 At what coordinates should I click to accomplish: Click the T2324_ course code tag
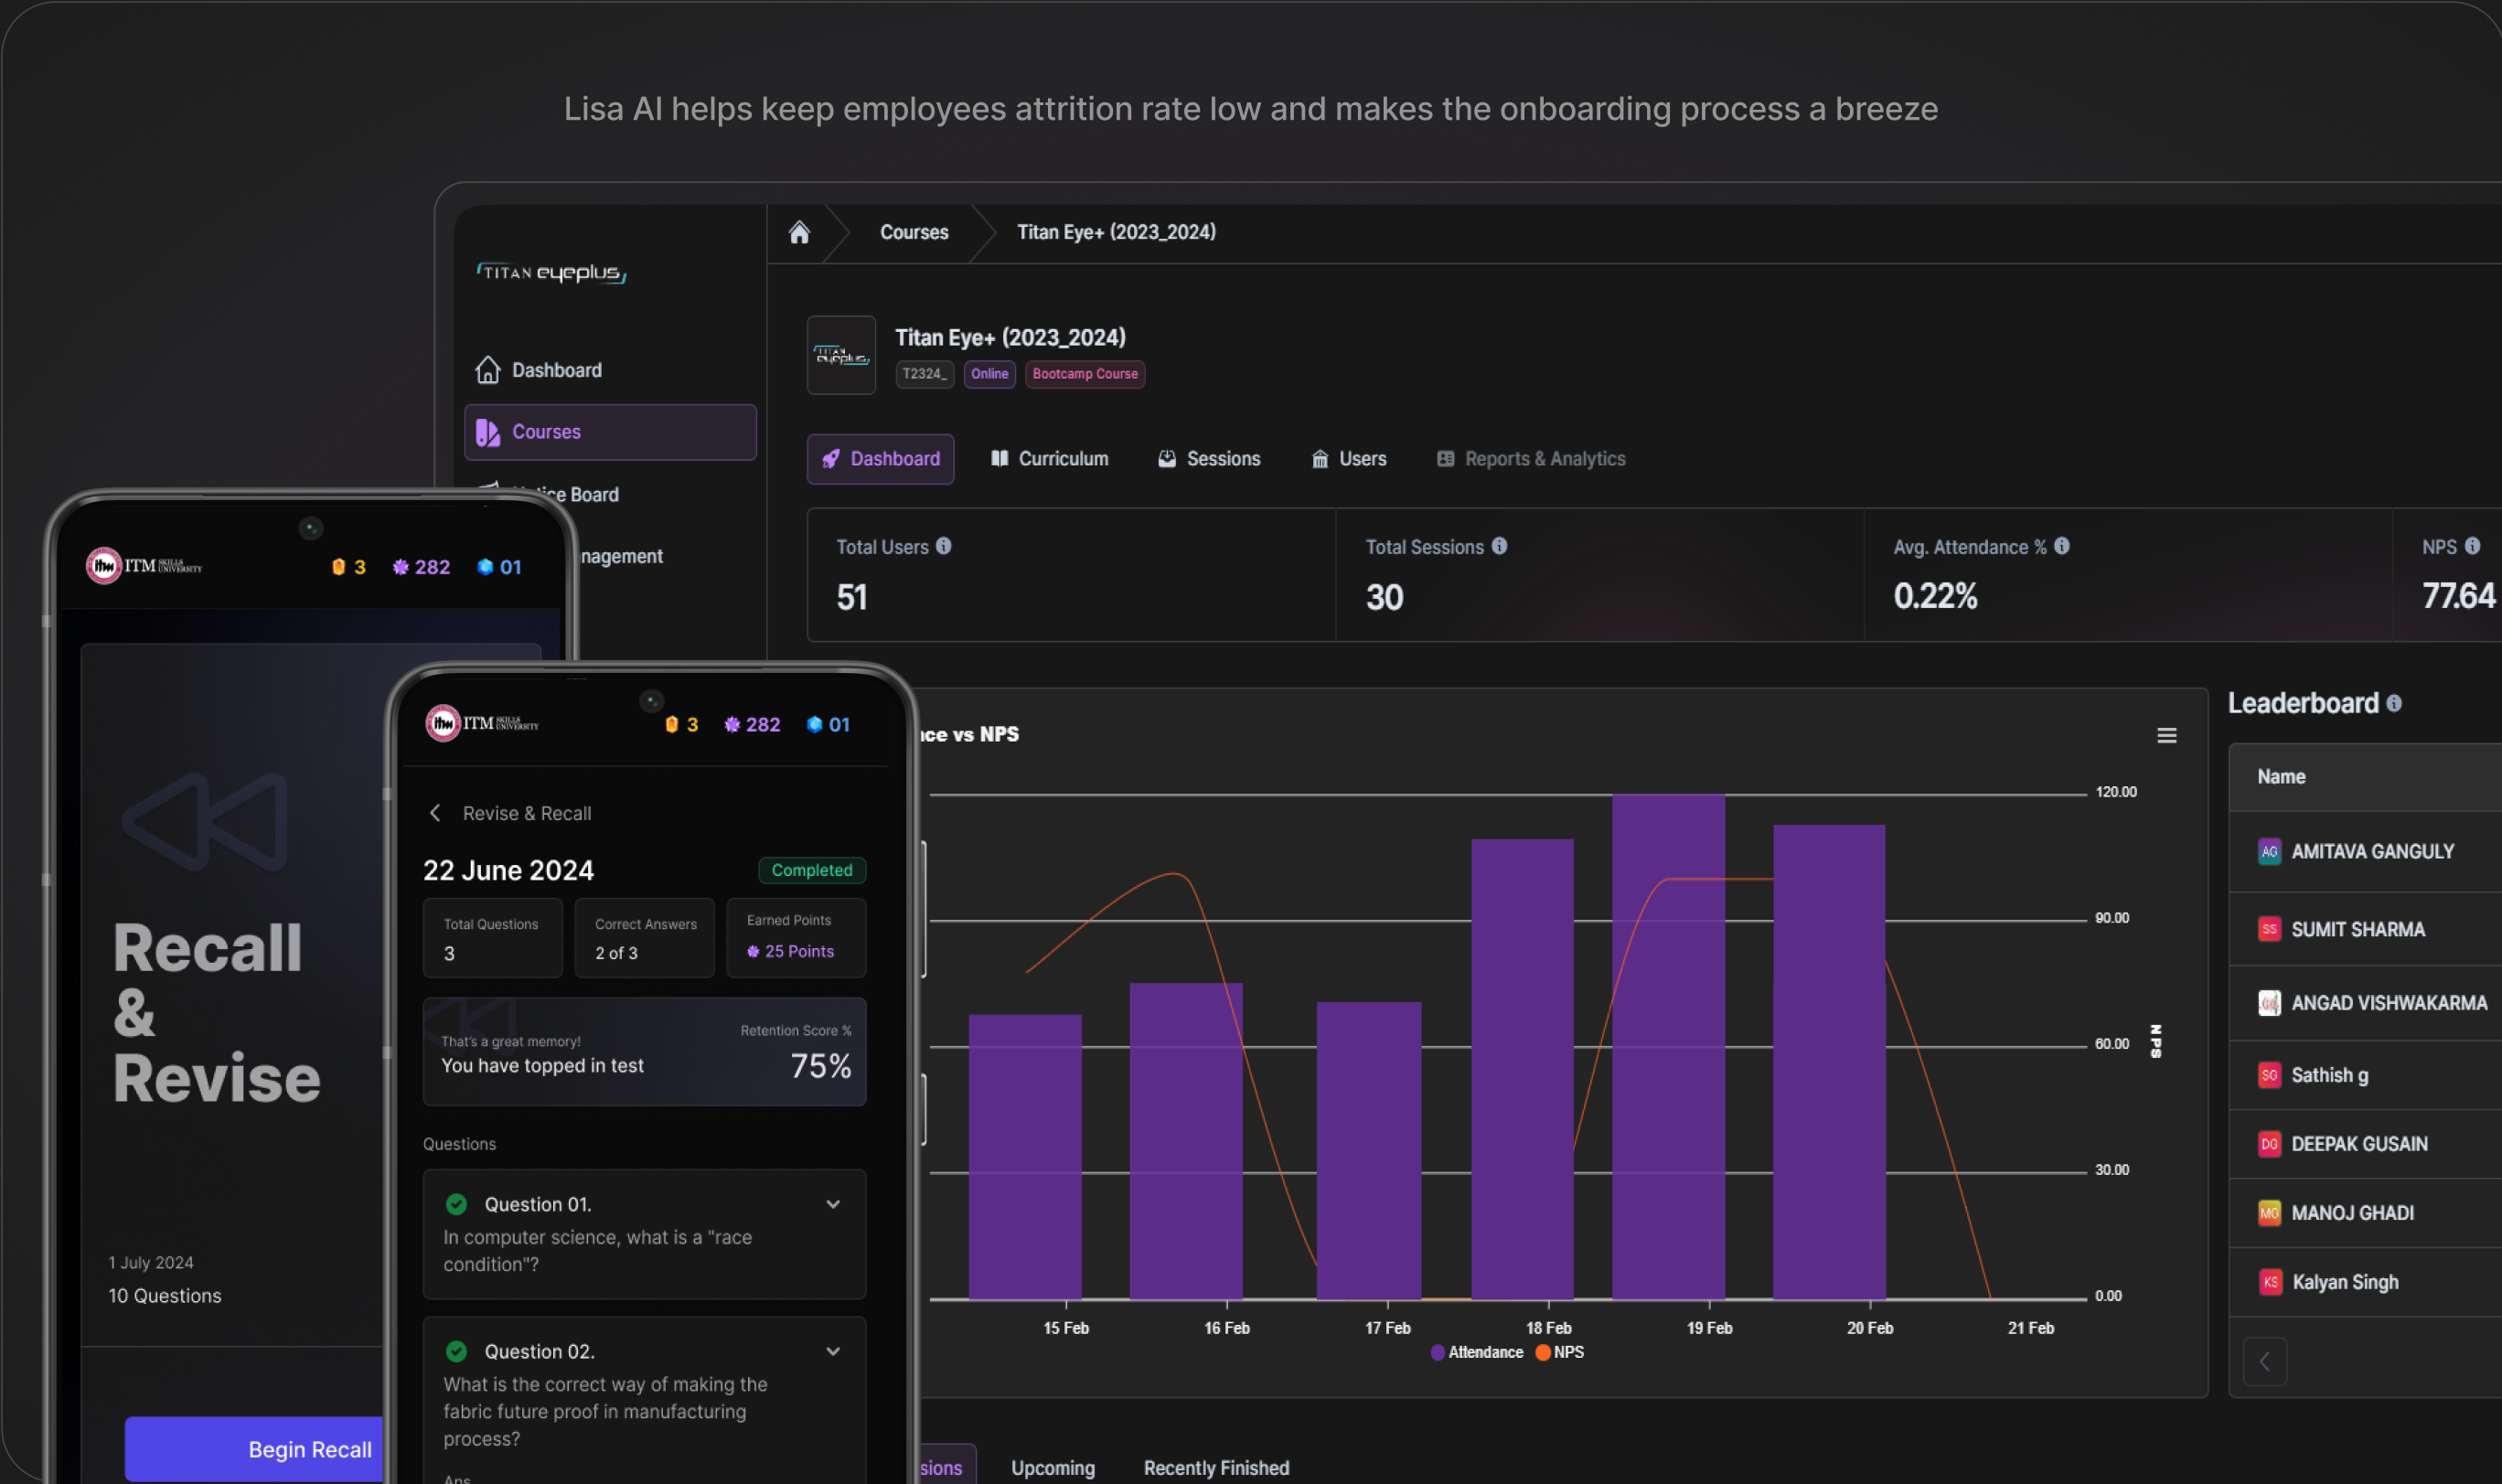pyautogui.click(x=924, y=374)
